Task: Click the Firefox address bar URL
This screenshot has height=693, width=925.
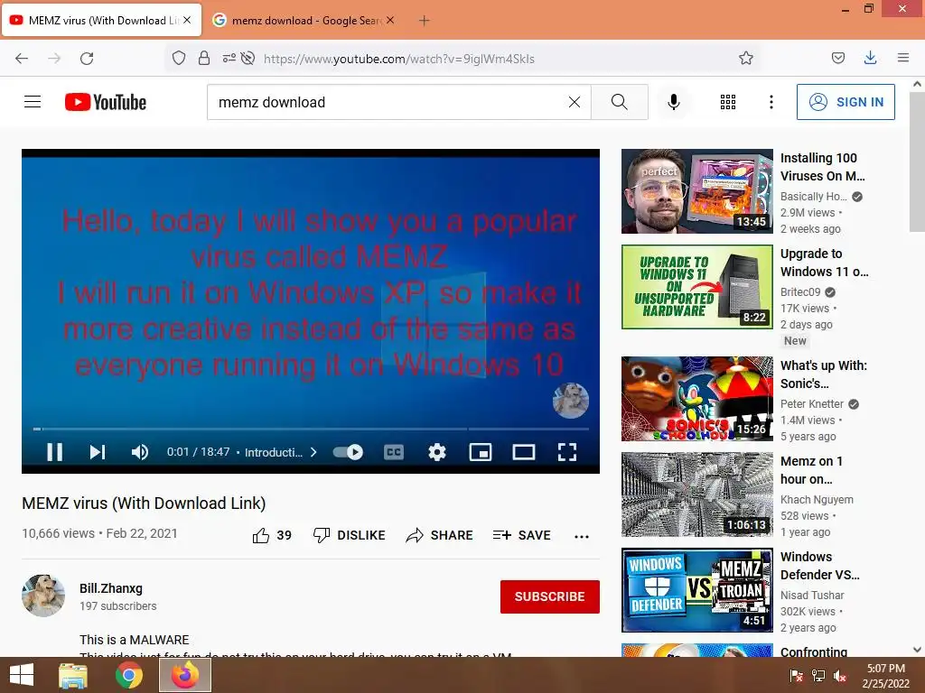Action: pyautogui.click(x=398, y=59)
